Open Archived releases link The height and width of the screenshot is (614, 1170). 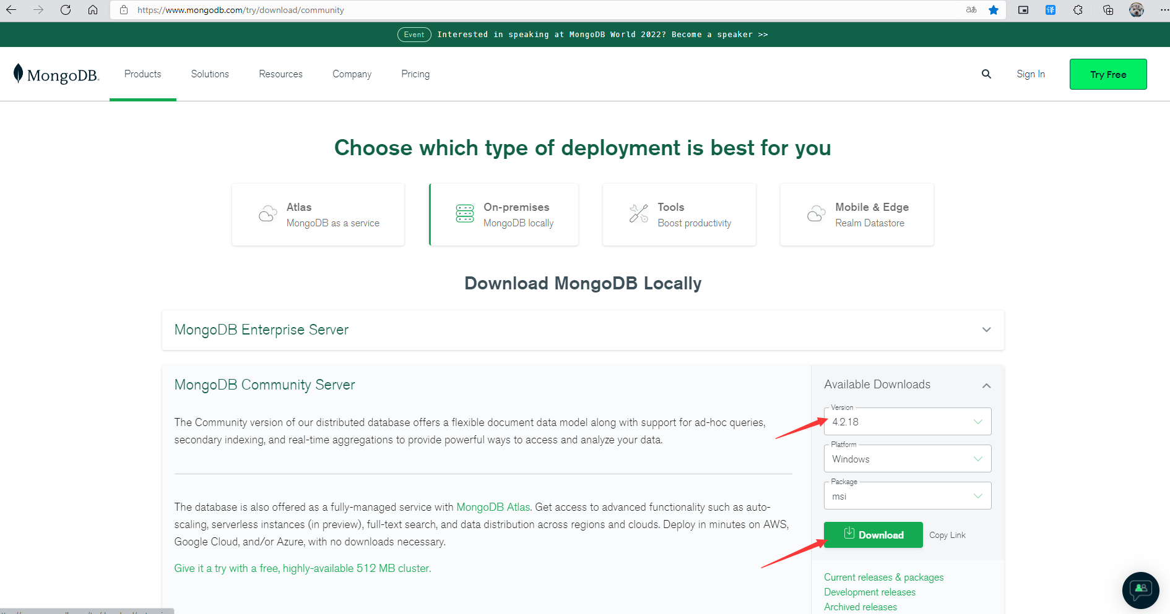(x=860, y=607)
